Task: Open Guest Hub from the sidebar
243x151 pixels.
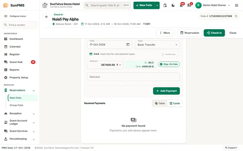Action: (20, 62)
